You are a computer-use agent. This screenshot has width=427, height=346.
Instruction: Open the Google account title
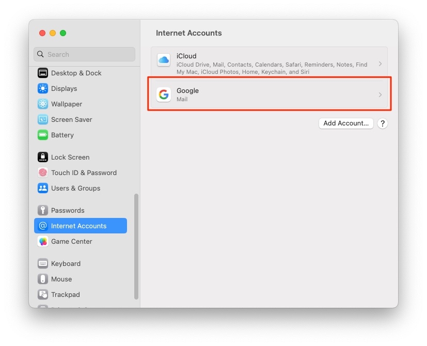pos(187,90)
